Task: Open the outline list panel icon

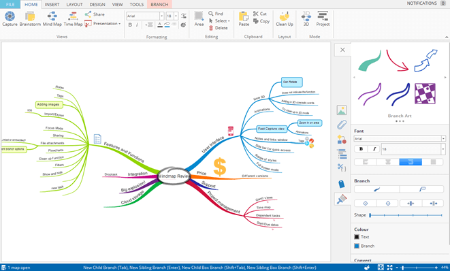Action: coord(342,154)
